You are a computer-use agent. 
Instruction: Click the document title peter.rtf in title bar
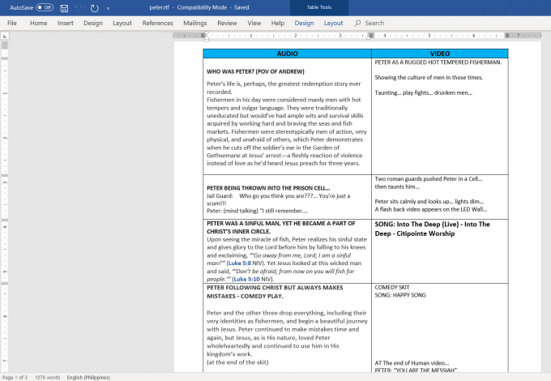(x=159, y=7)
